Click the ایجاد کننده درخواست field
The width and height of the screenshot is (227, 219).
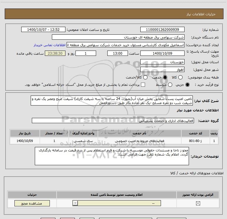pos(126,45)
